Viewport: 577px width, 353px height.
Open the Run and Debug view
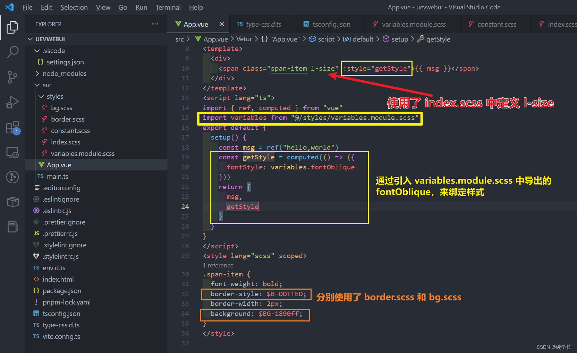point(12,103)
